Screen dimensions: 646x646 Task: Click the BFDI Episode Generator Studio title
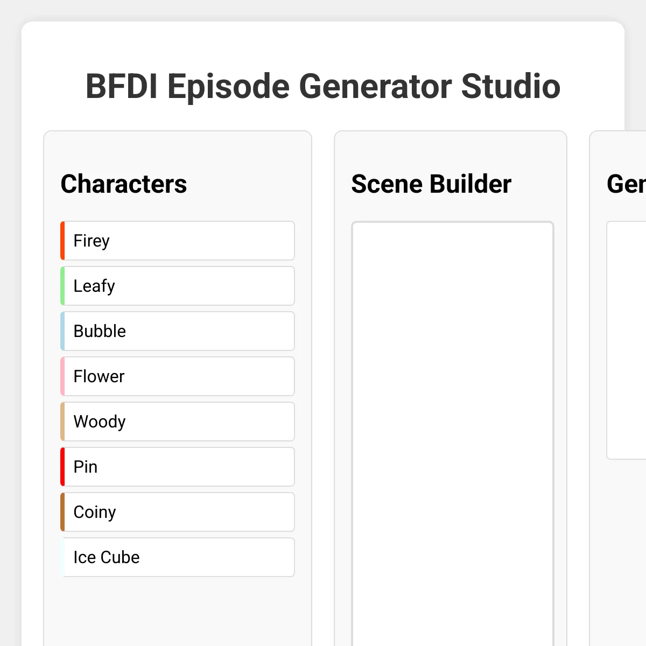tap(323, 86)
